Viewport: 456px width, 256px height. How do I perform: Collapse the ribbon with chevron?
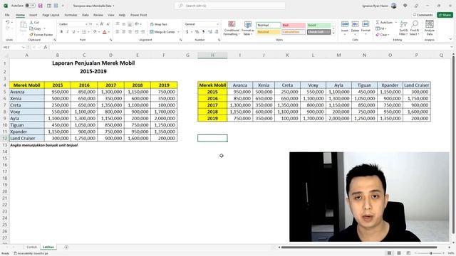450,39
